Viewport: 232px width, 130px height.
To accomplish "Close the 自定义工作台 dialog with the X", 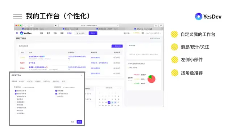I will point(82,75).
